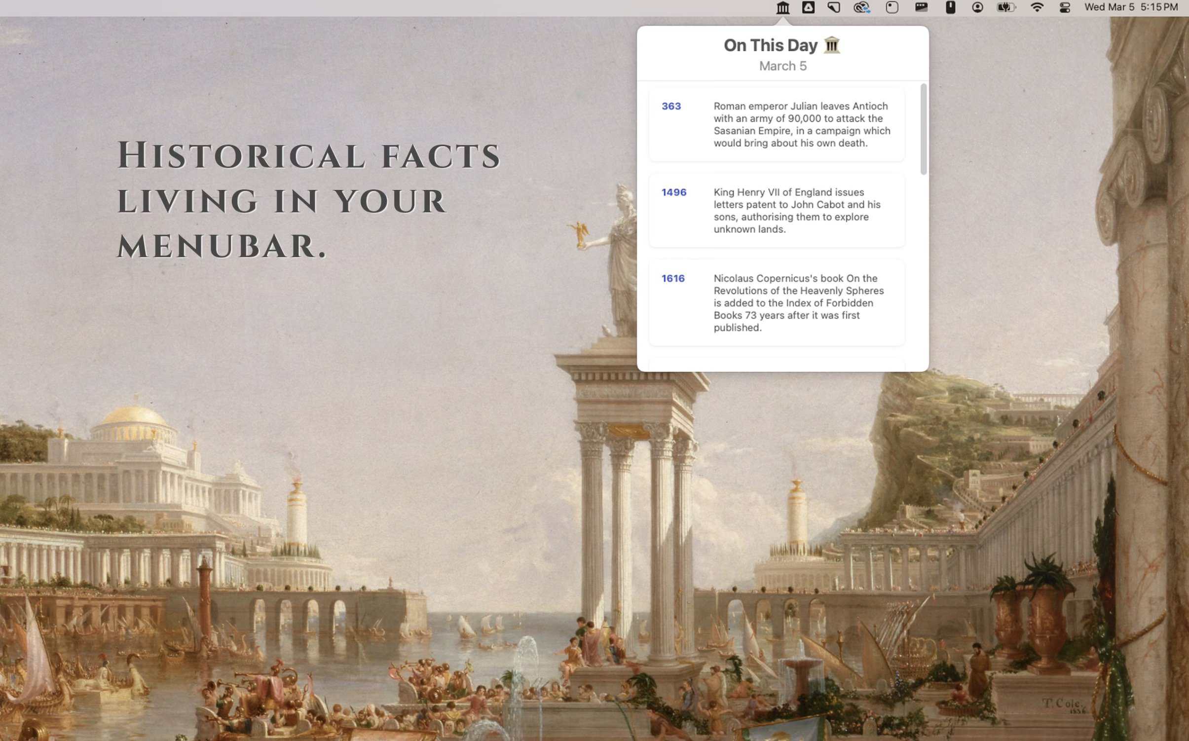Select the Roman emperor Julian event card
Image resolution: width=1189 pixels, height=741 pixels.
click(x=777, y=124)
